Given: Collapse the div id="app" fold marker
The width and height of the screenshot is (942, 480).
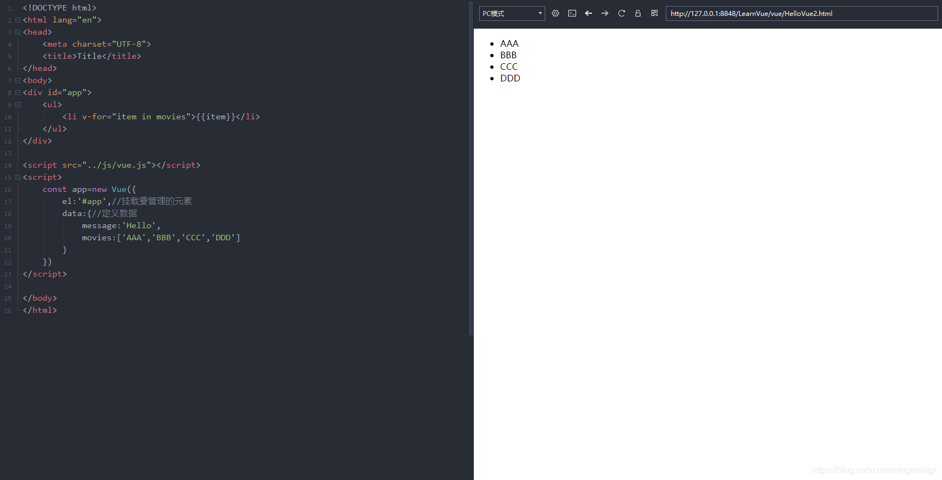Looking at the screenshot, I should click(18, 92).
